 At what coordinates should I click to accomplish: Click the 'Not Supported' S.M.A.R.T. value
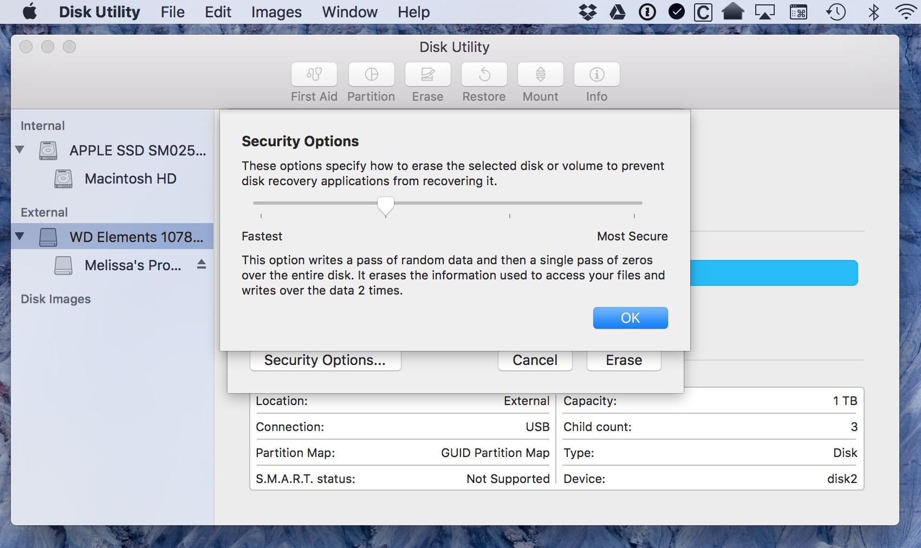508,479
